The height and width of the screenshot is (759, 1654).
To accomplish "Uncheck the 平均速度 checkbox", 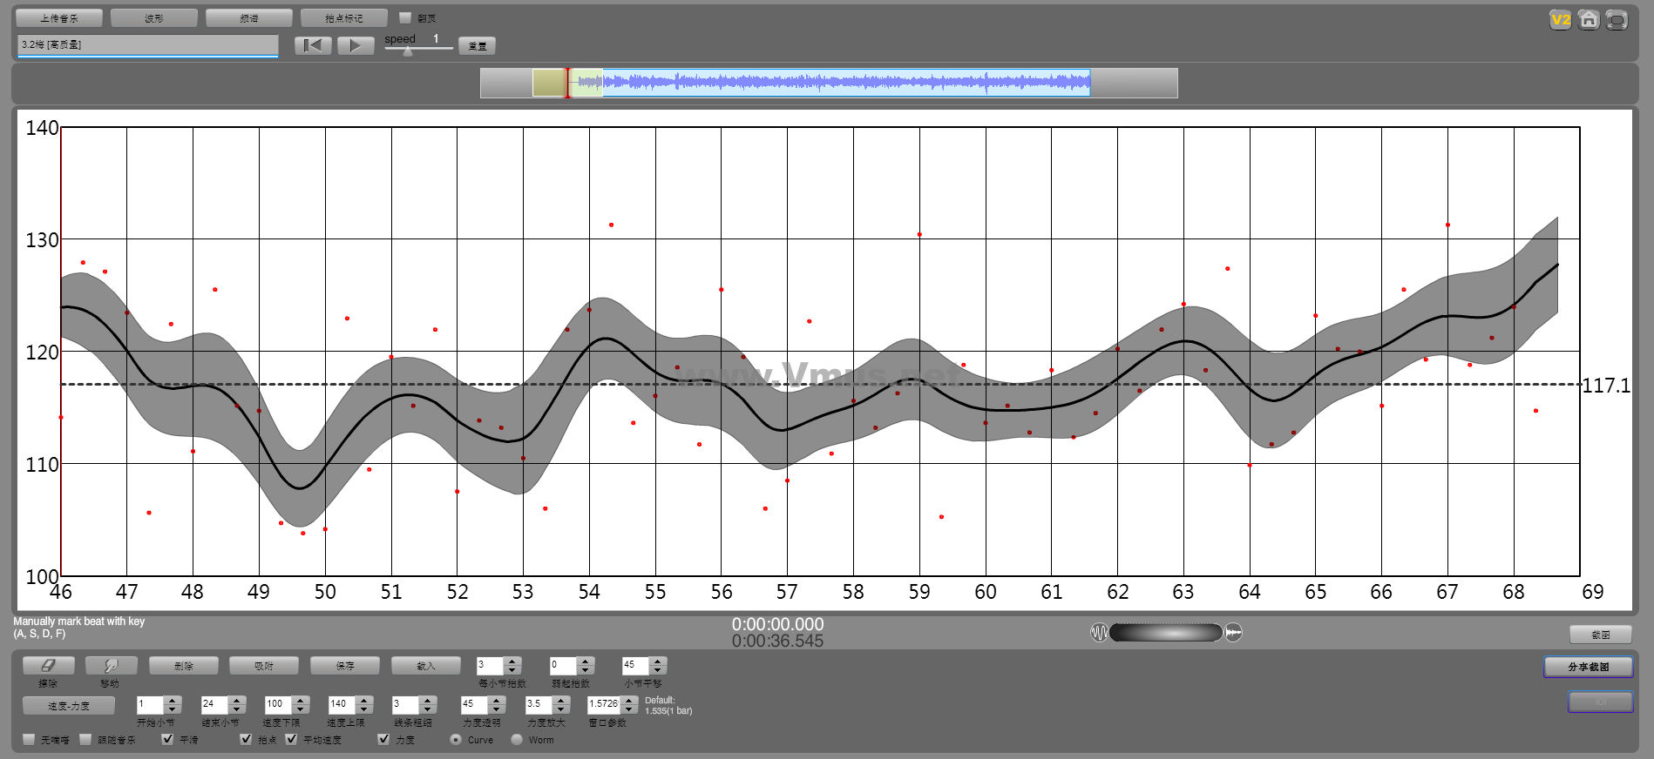I will point(291,739).
